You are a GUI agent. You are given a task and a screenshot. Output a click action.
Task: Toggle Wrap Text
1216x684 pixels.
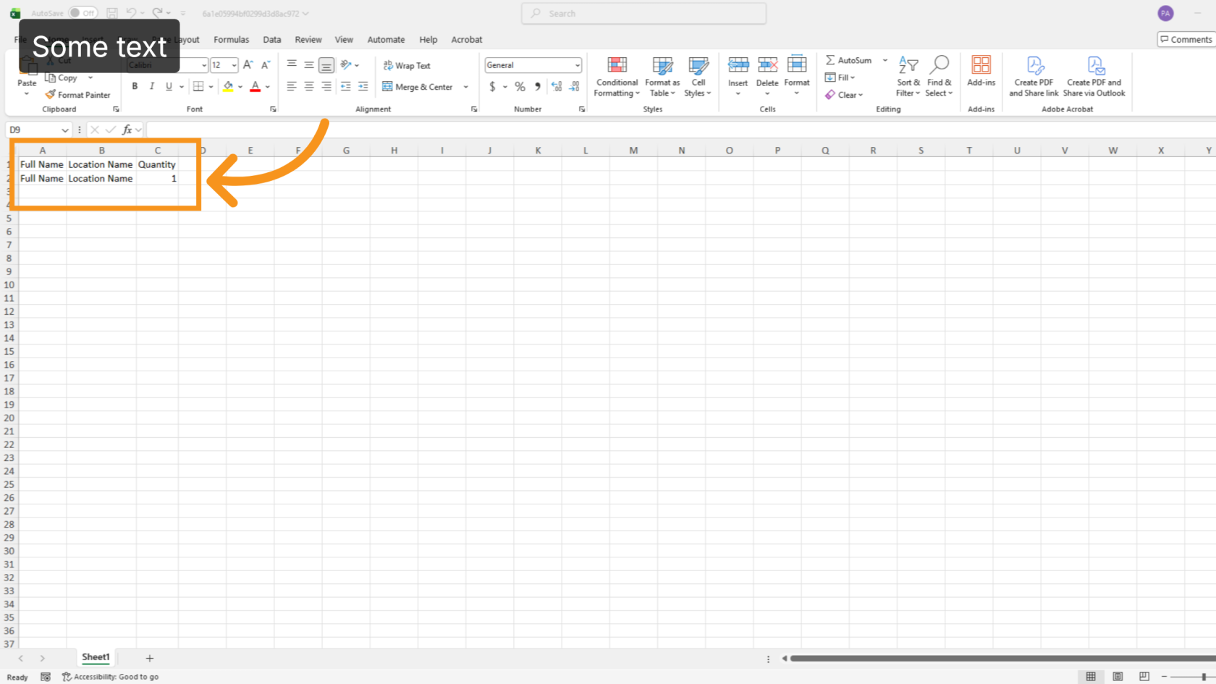(x=406, y=65)
